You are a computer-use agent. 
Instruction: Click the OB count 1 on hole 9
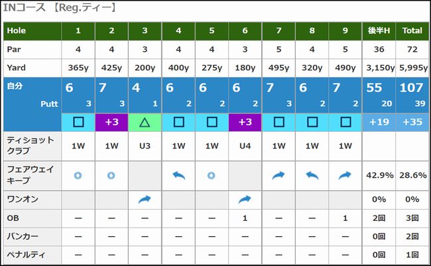pyautogui.click(x=345, y=218)
